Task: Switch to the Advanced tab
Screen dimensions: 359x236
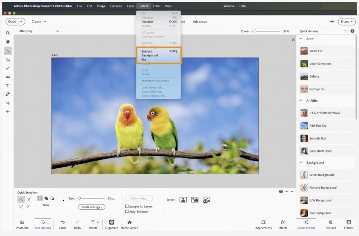Action: (x=200, y=21)
